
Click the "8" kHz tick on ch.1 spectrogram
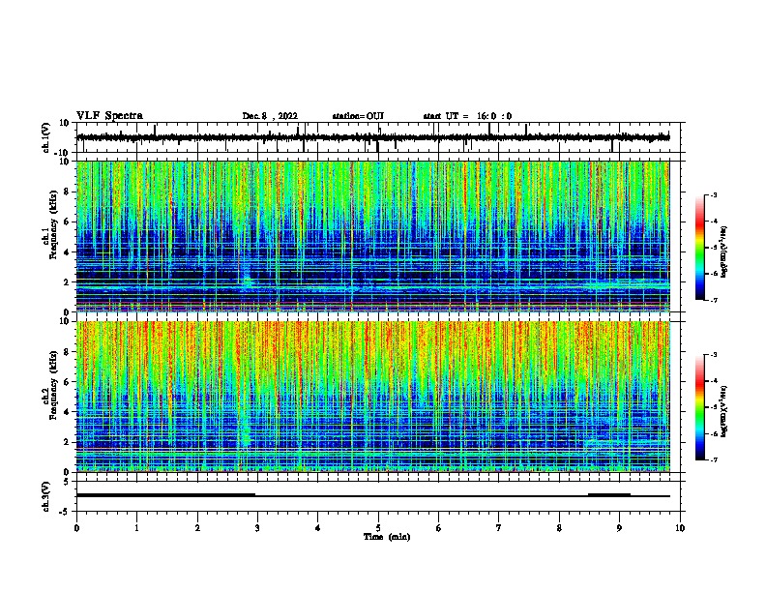click(67, 192)
